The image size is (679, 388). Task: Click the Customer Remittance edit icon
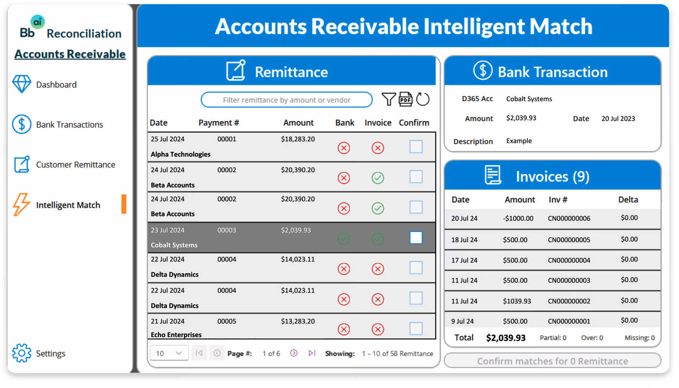pos(21,164)
